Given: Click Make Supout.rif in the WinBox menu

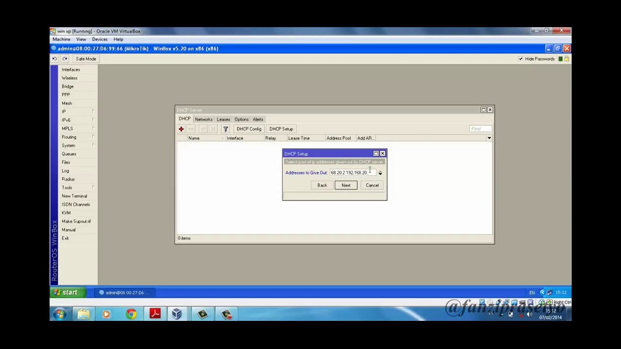Looking at the screenshot, I should (76, 222).
